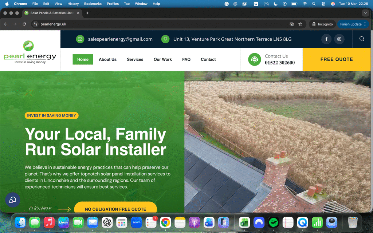Open the Instagram profile icon
Viewport: 373px width, 233px height.
point(339,39)
